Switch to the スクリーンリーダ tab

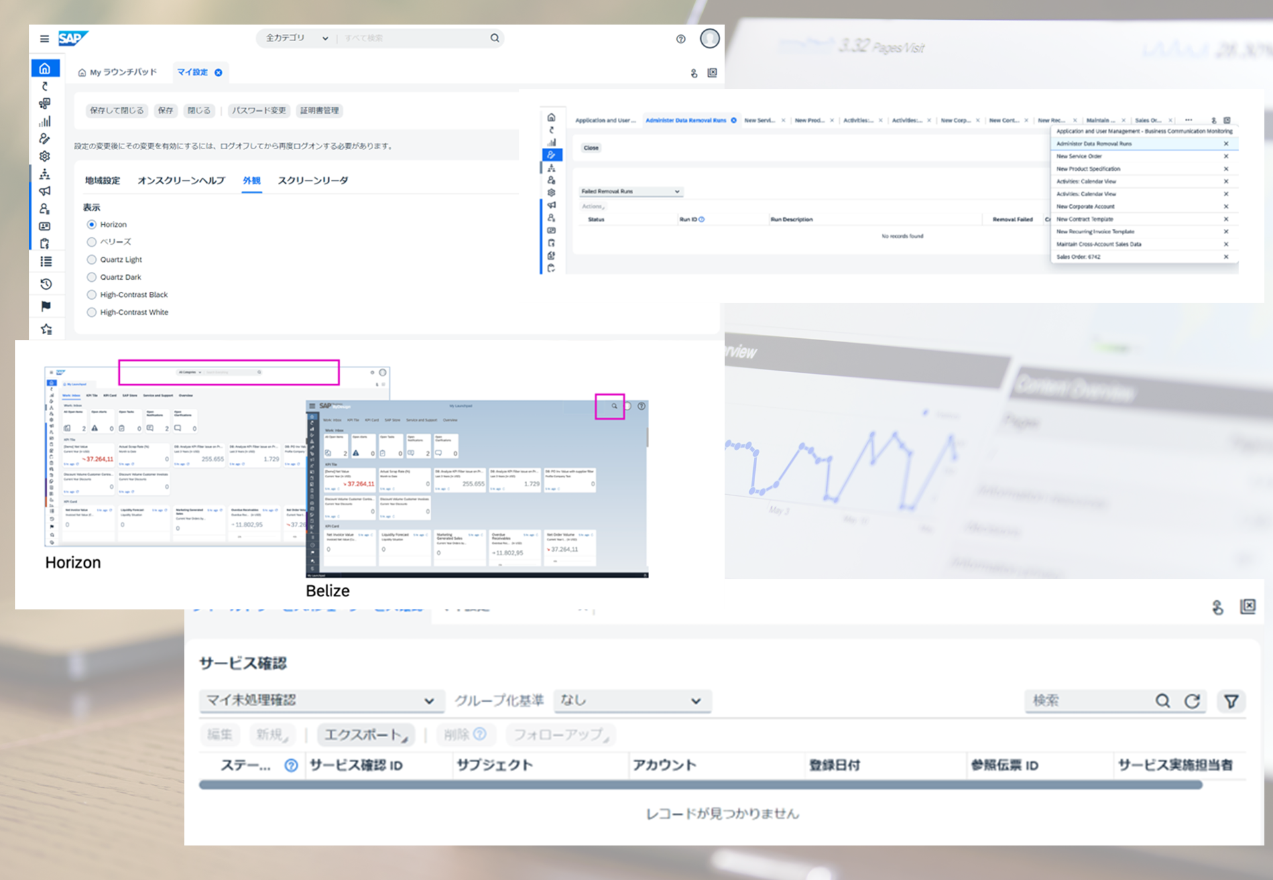(312, 180)
